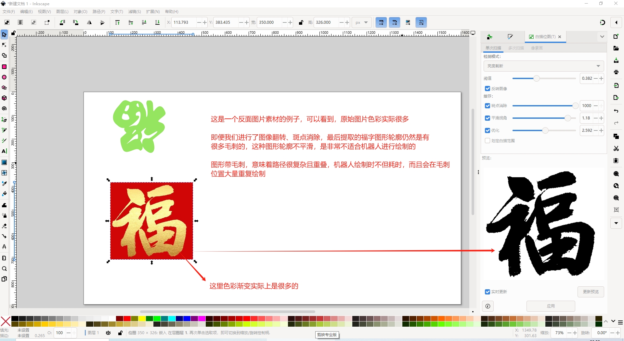
Task: Toggle the 实时更新 checkbox
Action: [x=487, y=292]
